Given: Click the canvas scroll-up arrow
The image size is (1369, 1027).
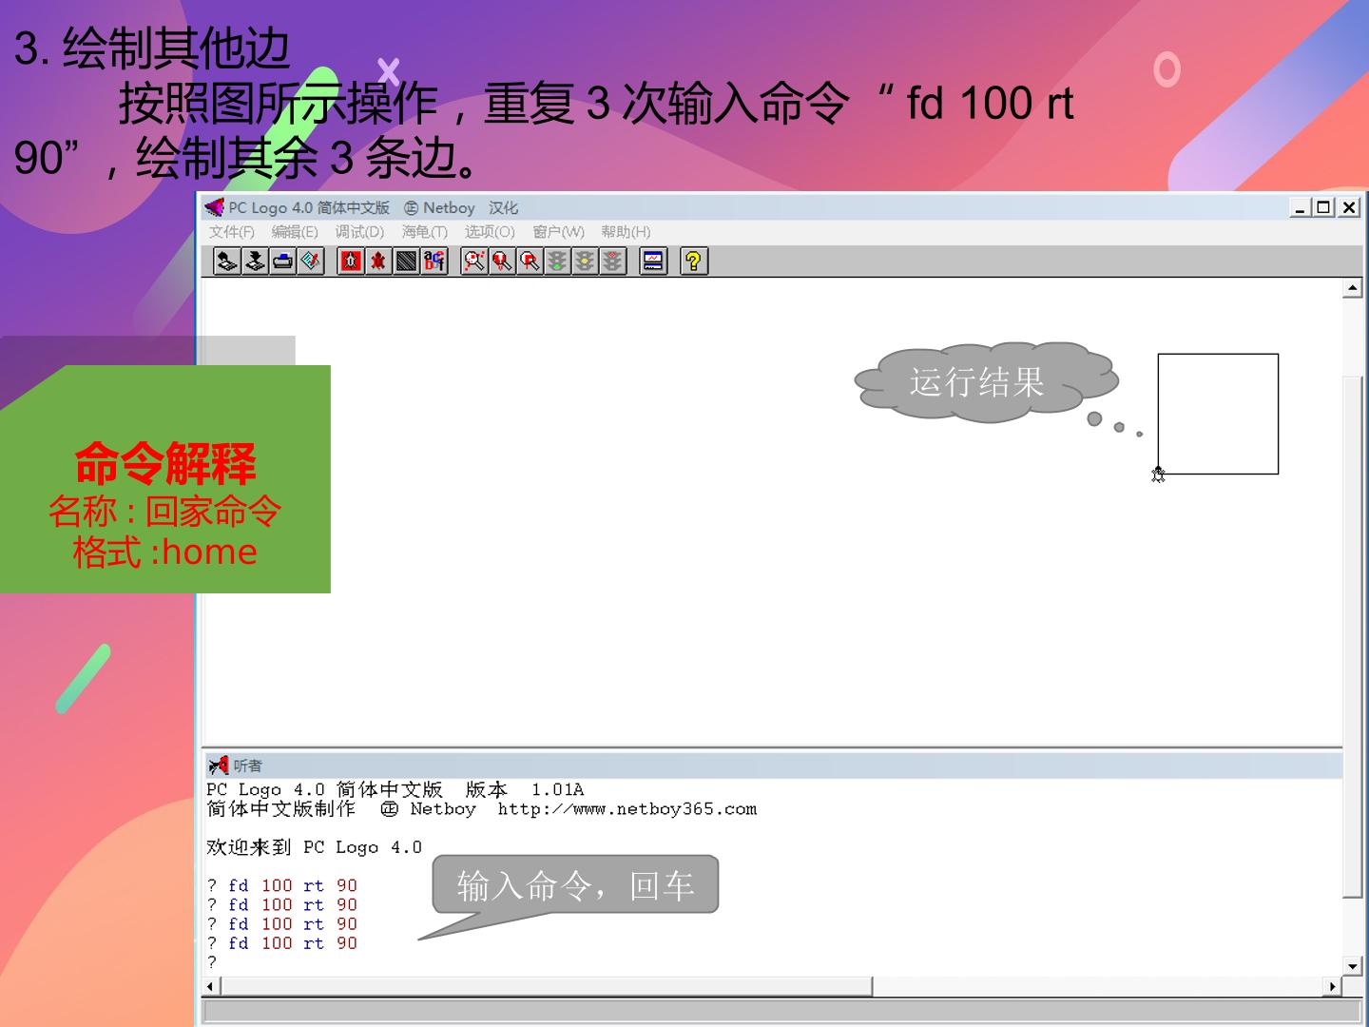Looking at the screenshot, I should point(1352,288).
